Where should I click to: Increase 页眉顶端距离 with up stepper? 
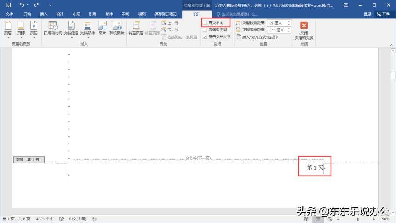(289, 21)
